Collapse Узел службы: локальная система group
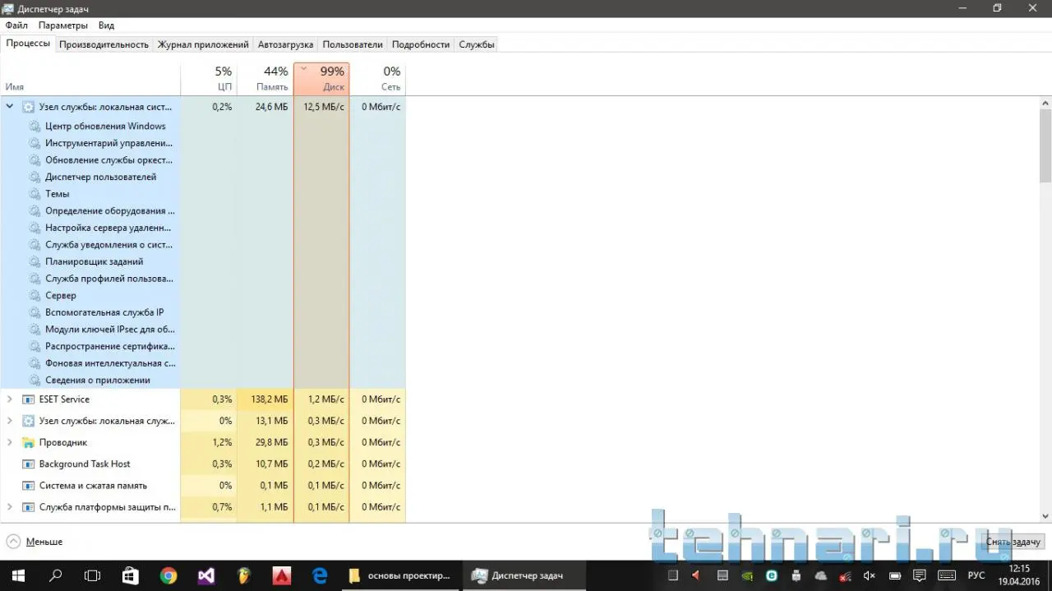The width and height of the screenshot is (1052, 591). (x=10, y=106)
